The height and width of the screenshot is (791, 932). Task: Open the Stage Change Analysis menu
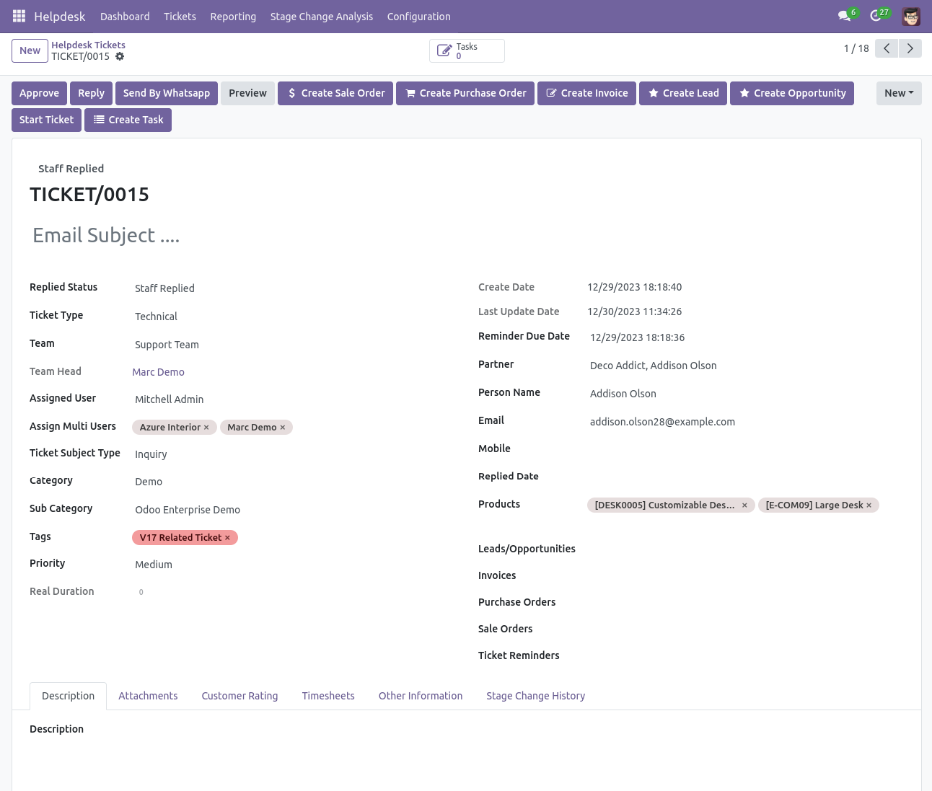(322, 17)
